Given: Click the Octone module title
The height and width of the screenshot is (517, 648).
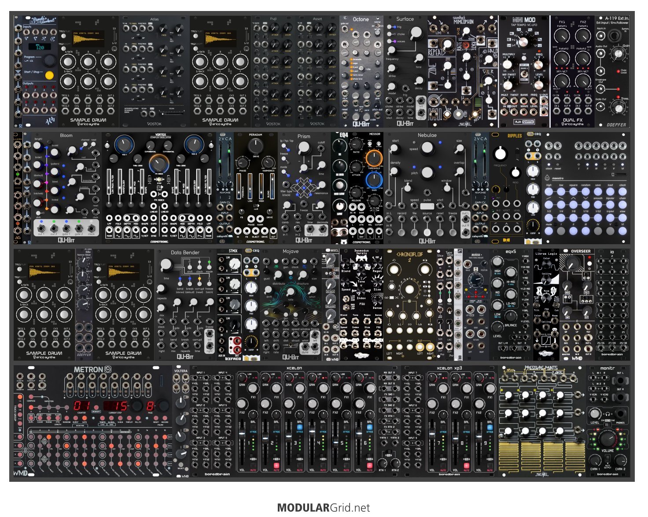Looking at the screenshot, I should pyautogui.click(x=361, y=19).
